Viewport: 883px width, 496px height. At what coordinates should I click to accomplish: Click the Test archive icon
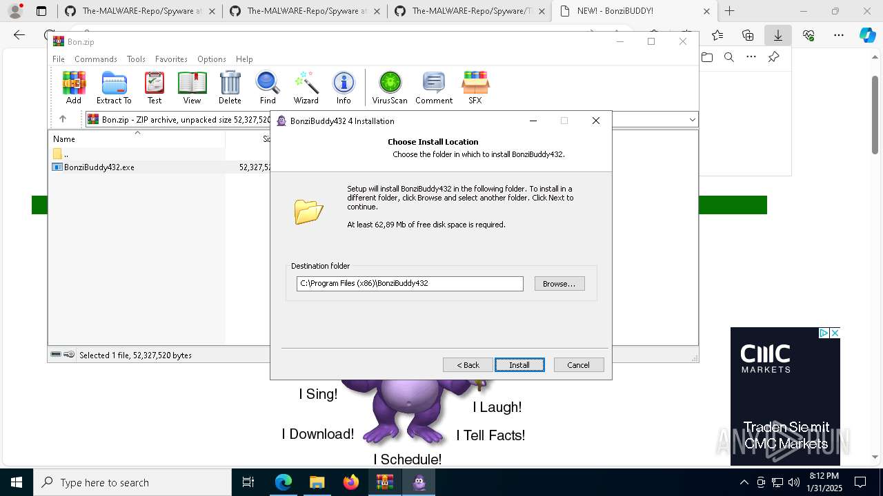coord(155,87)
